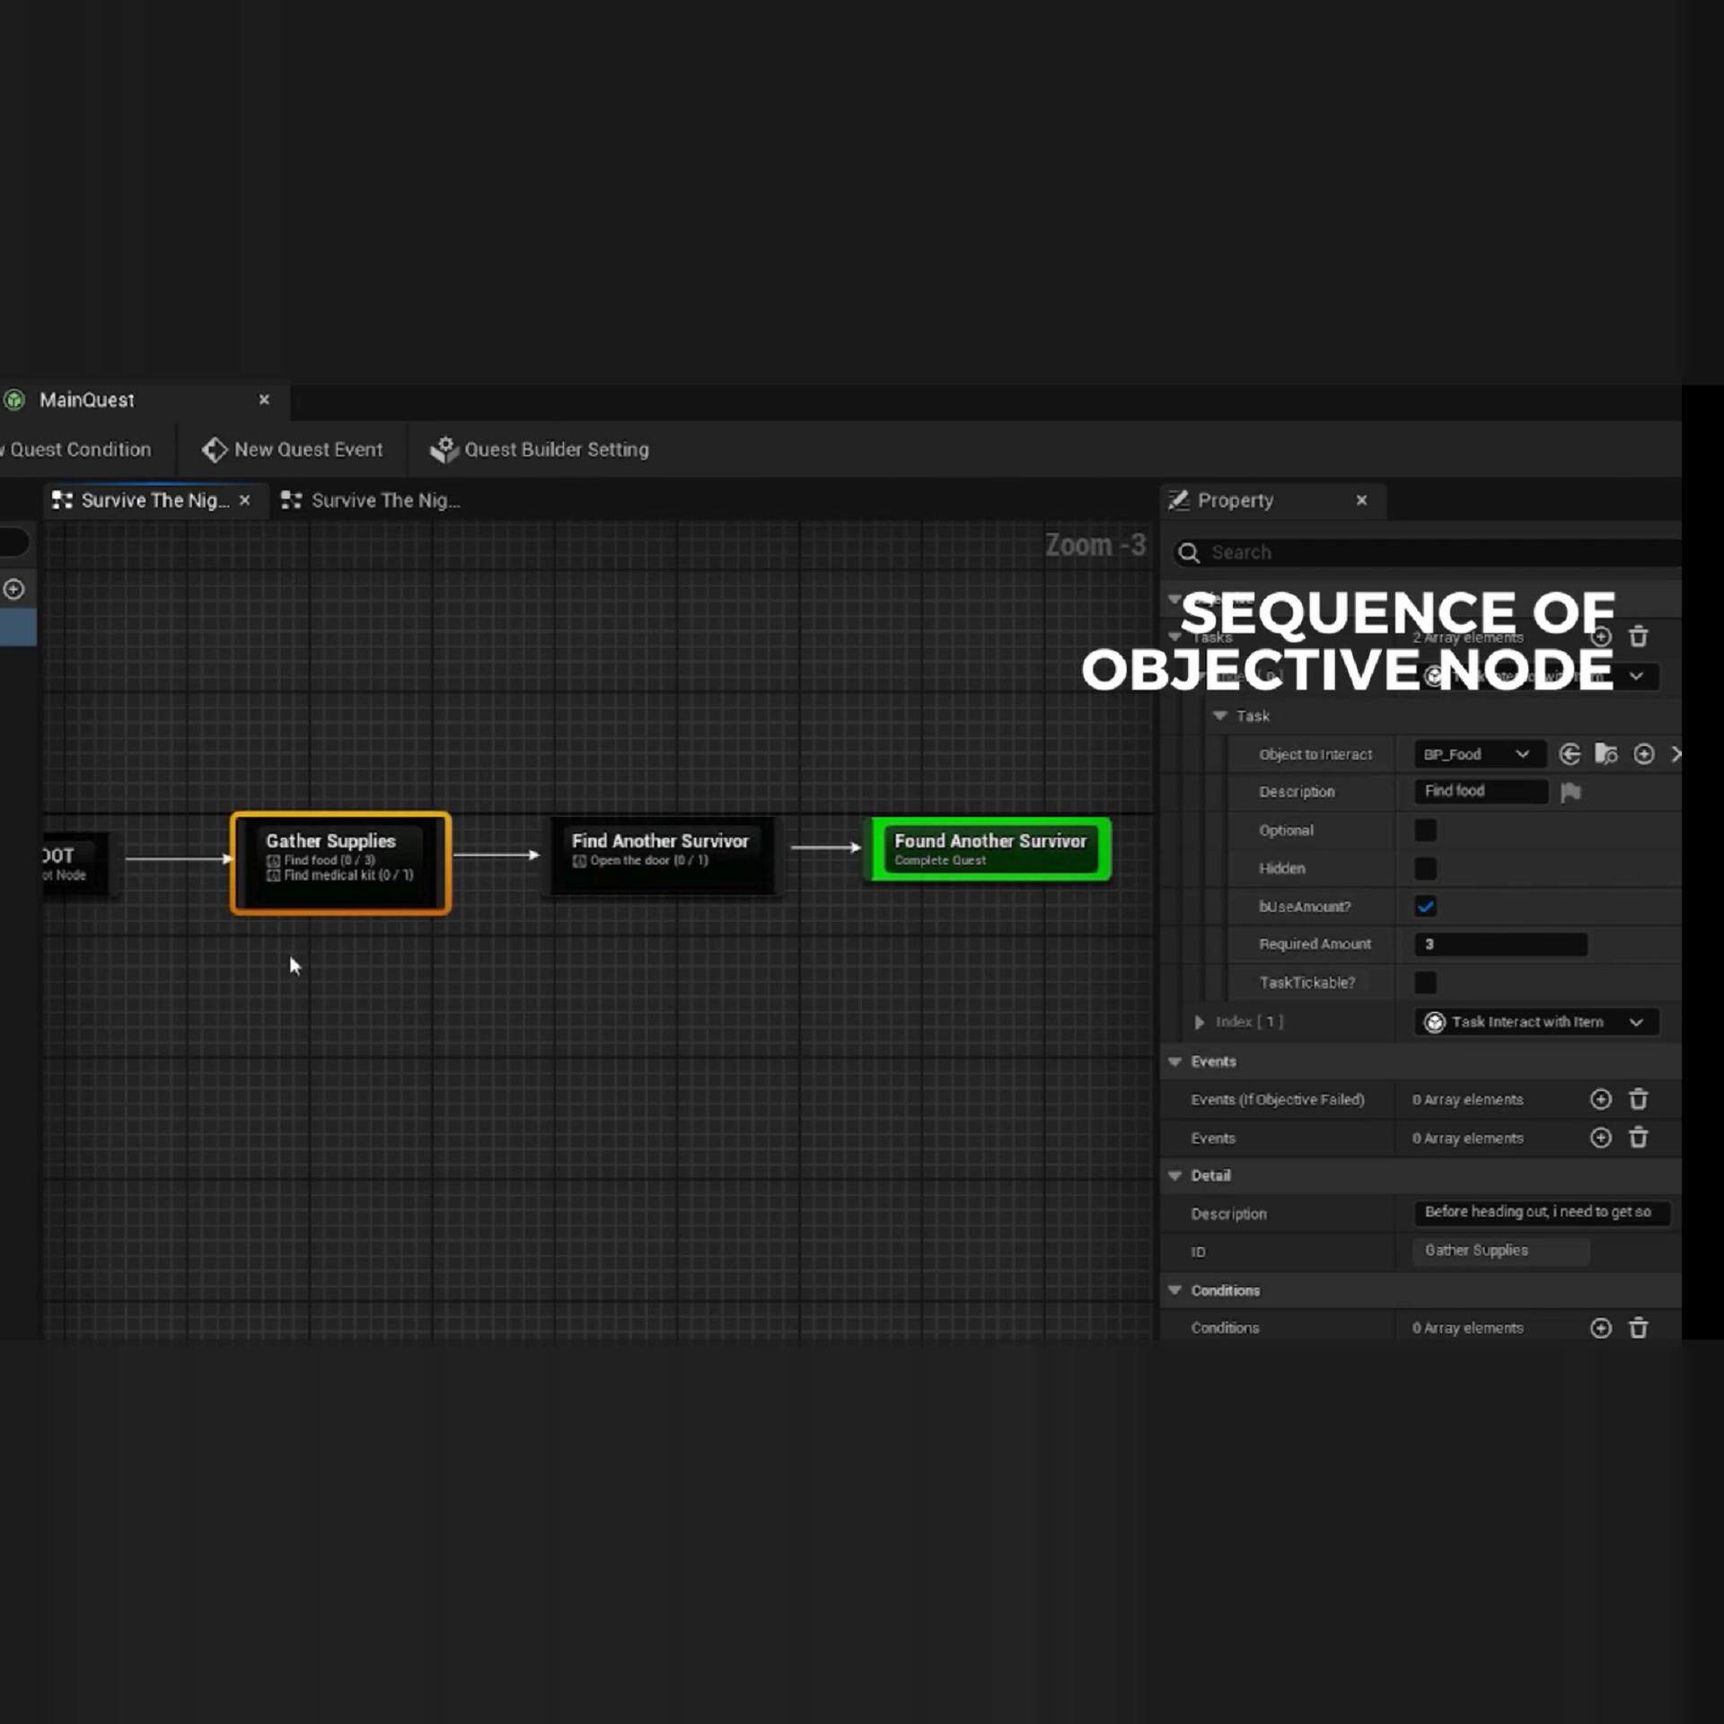Select the MainQuest document tab
This screenshot has height=1724, width=1724.
pyautogui.click(x=87, y=400)
